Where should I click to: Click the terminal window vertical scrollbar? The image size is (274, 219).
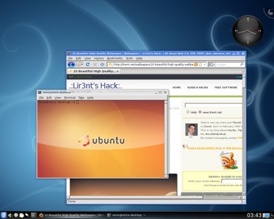tap(166, 139)
